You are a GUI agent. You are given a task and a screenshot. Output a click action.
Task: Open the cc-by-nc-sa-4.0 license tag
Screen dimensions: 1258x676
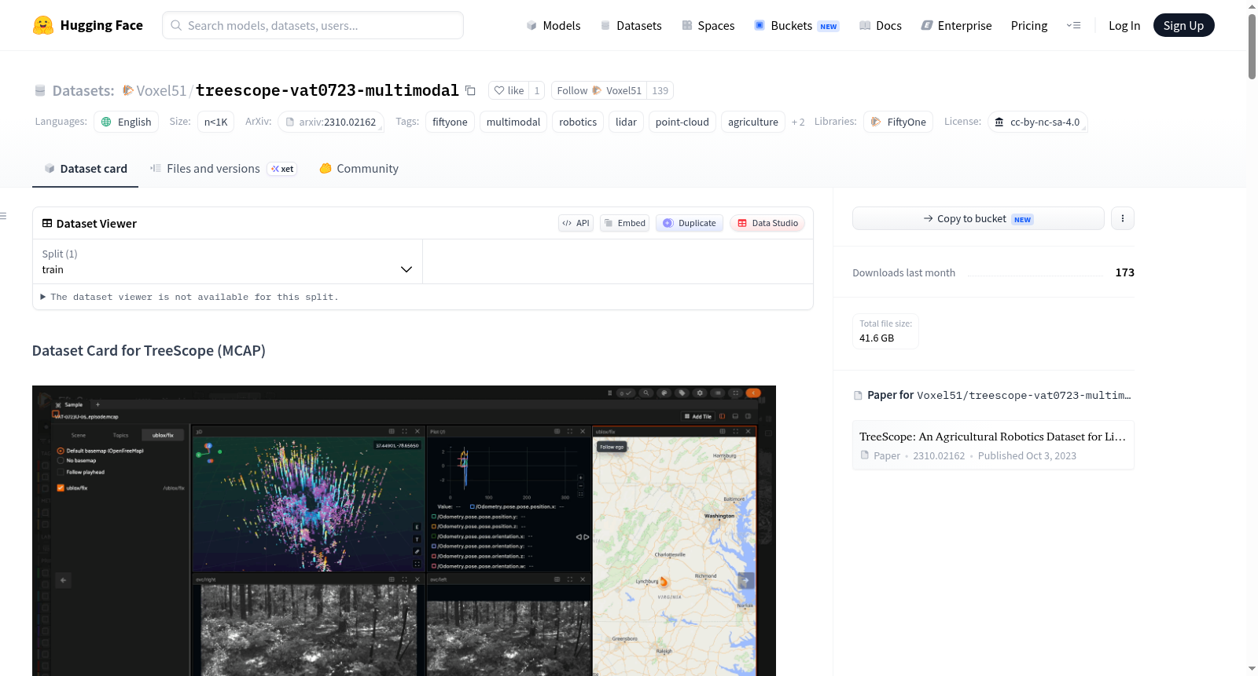(x=1037, y=122)
